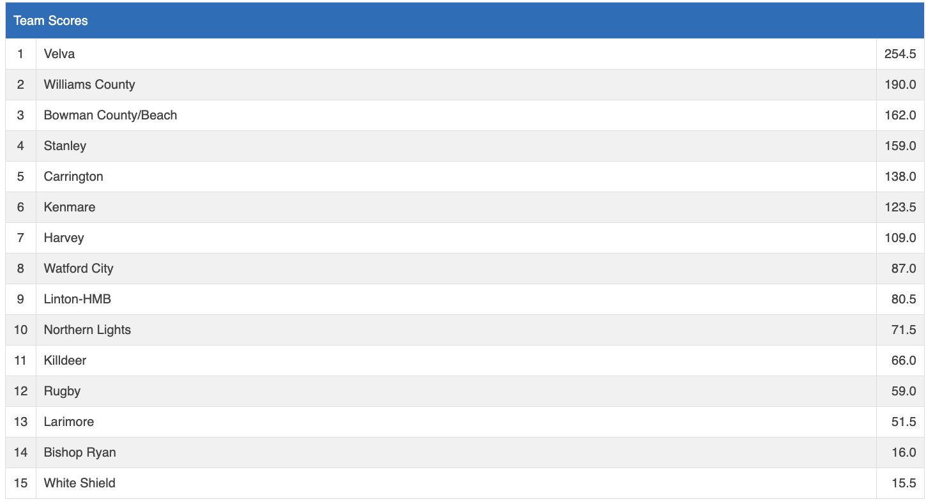Select the Velva team name
The image size is (926, 502).
(x=59, y=54)
